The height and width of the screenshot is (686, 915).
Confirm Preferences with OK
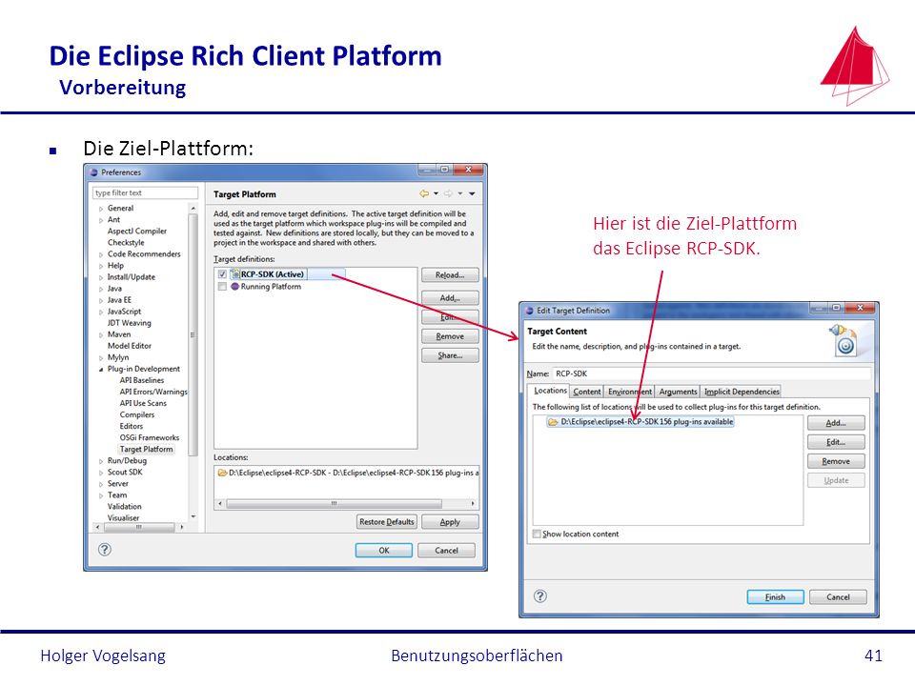[383, 550]
